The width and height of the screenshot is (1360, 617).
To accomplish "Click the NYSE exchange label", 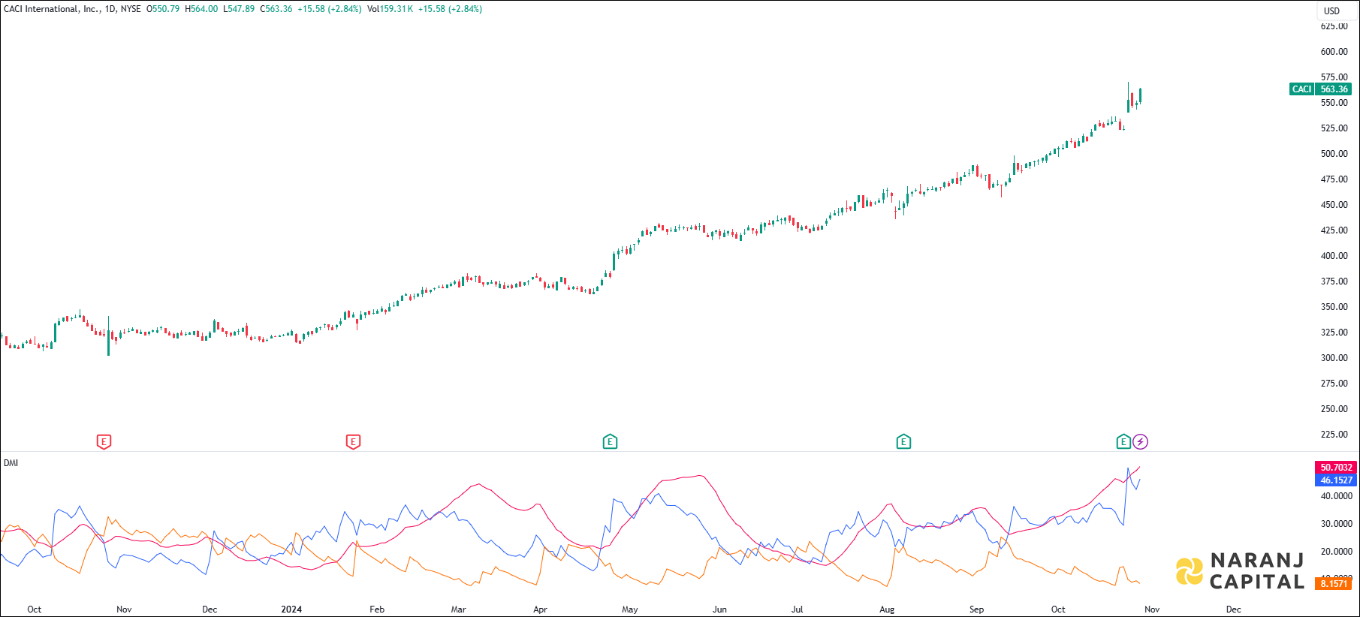I will click(x=131, y=9).
